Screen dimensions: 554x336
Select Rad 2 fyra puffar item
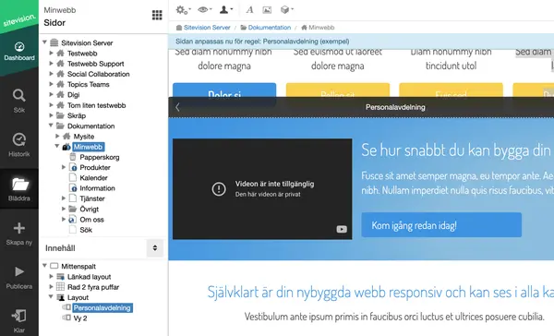point(93,287)
